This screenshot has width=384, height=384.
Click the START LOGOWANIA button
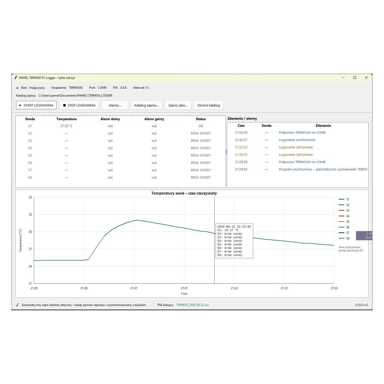(36, 105)
